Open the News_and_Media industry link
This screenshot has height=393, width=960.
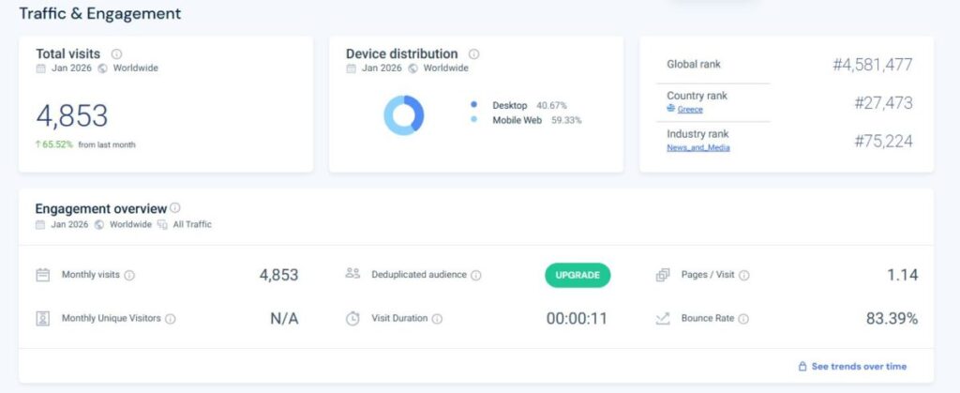point(697,148)
